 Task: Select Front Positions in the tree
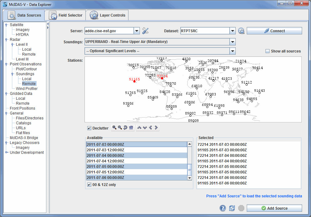(x=22, y=108)
